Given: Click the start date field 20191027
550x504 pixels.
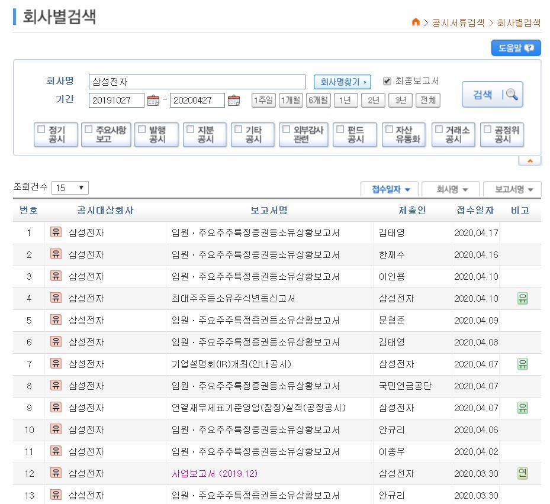Looking at the screenshot, I should pyautogui.click(x=117, y=100).
